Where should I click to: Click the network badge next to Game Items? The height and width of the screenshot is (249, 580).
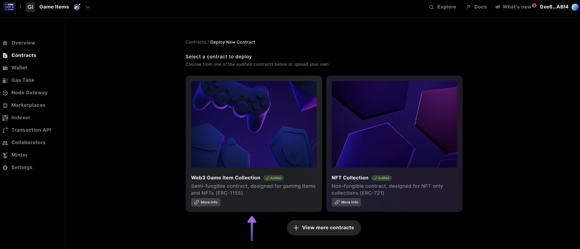point(77,7)
